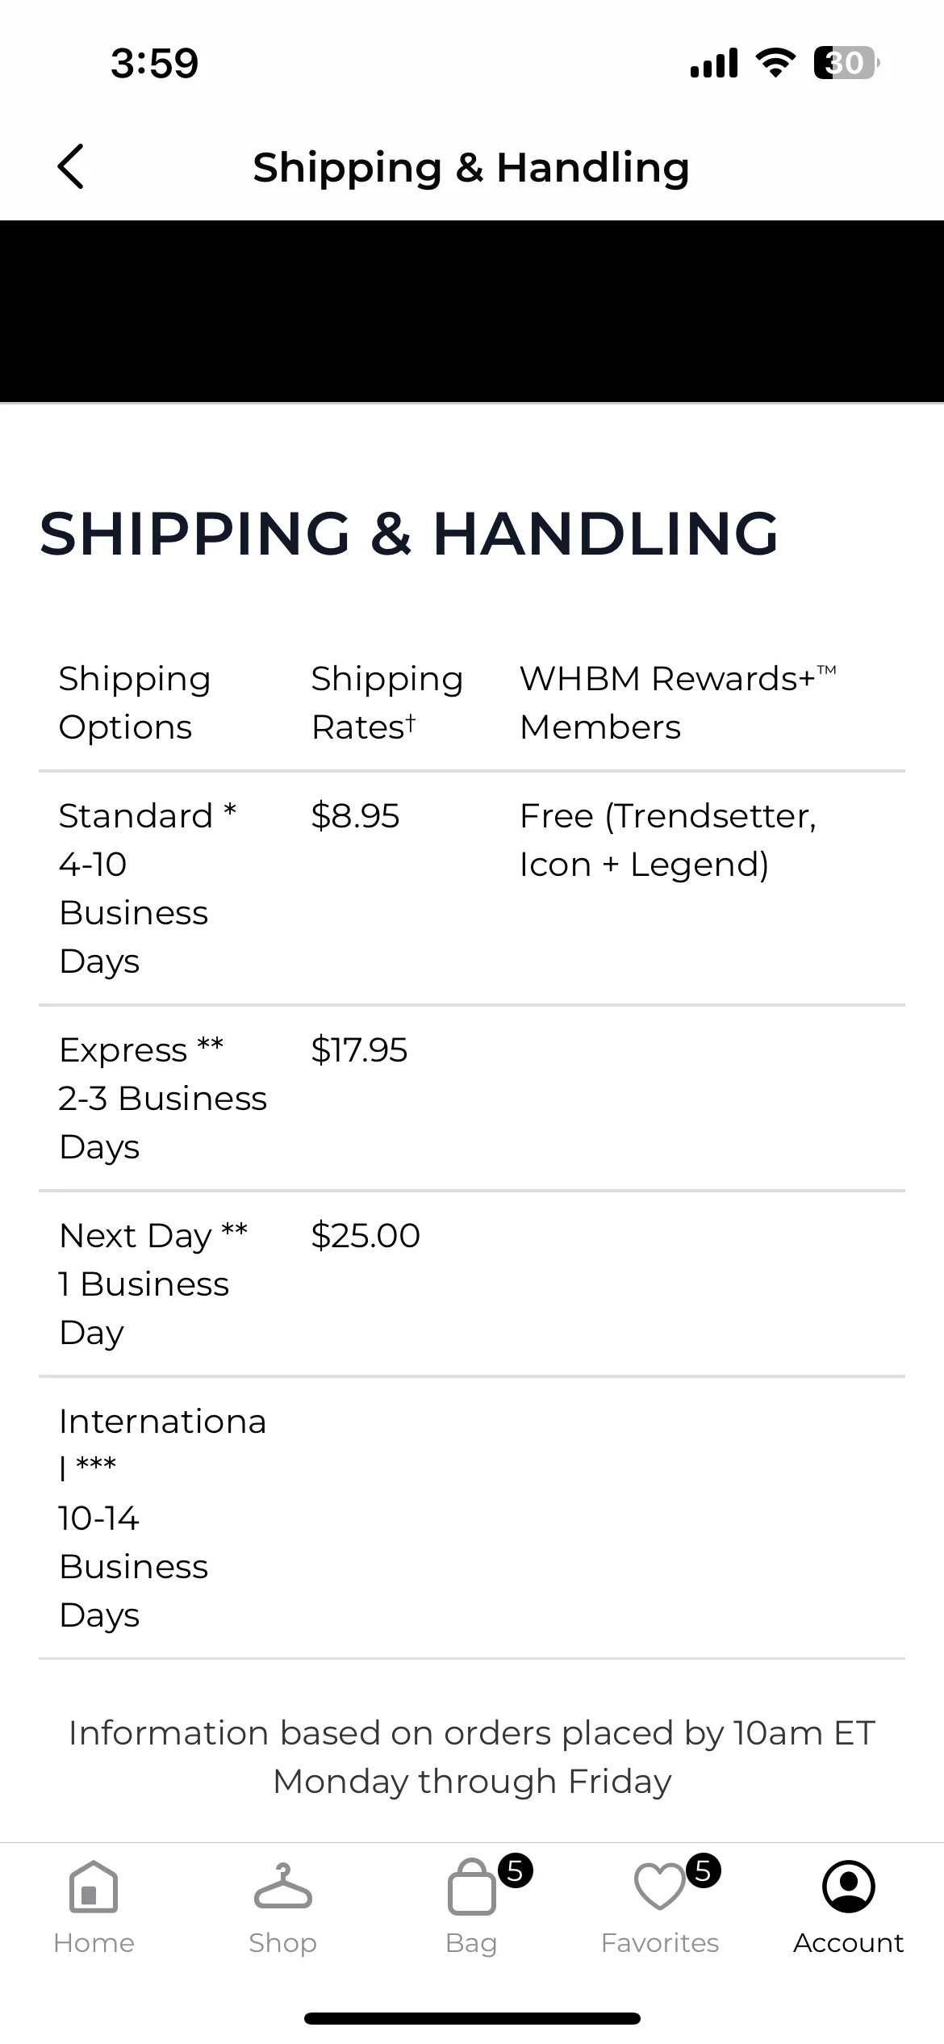The width and height of the screenshot is (944, 2044).
Task: Tap the Shipping & Handling page title
Action: [471, 168]
